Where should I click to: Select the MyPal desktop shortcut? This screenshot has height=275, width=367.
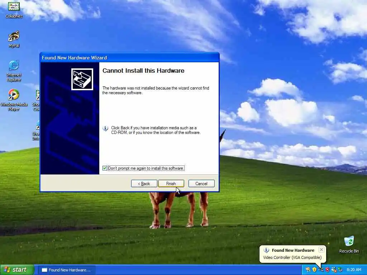[14, 39]
